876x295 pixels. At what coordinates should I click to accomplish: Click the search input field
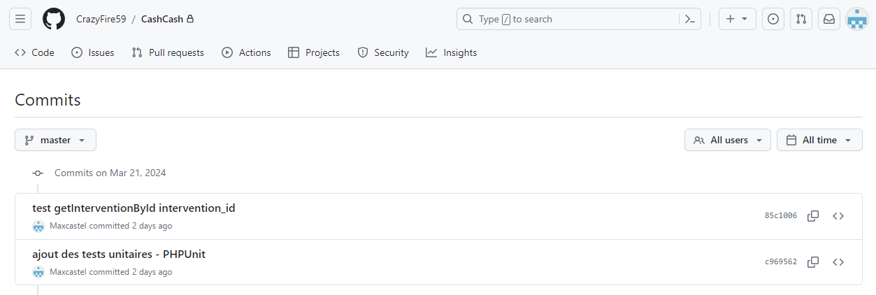566,19
